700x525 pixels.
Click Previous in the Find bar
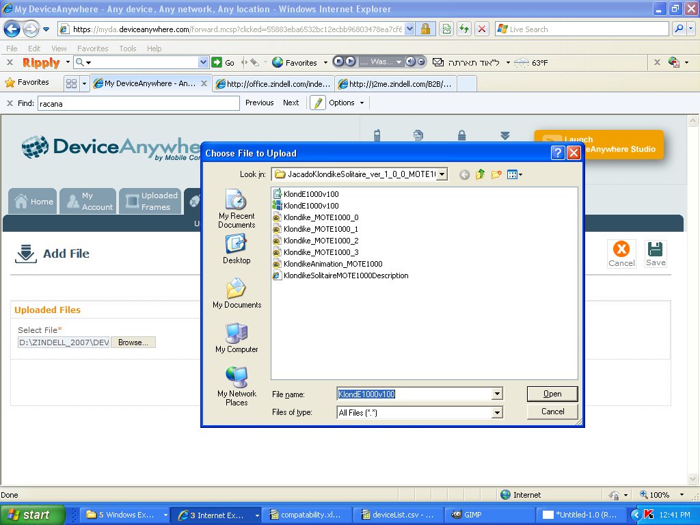point(259,103)
